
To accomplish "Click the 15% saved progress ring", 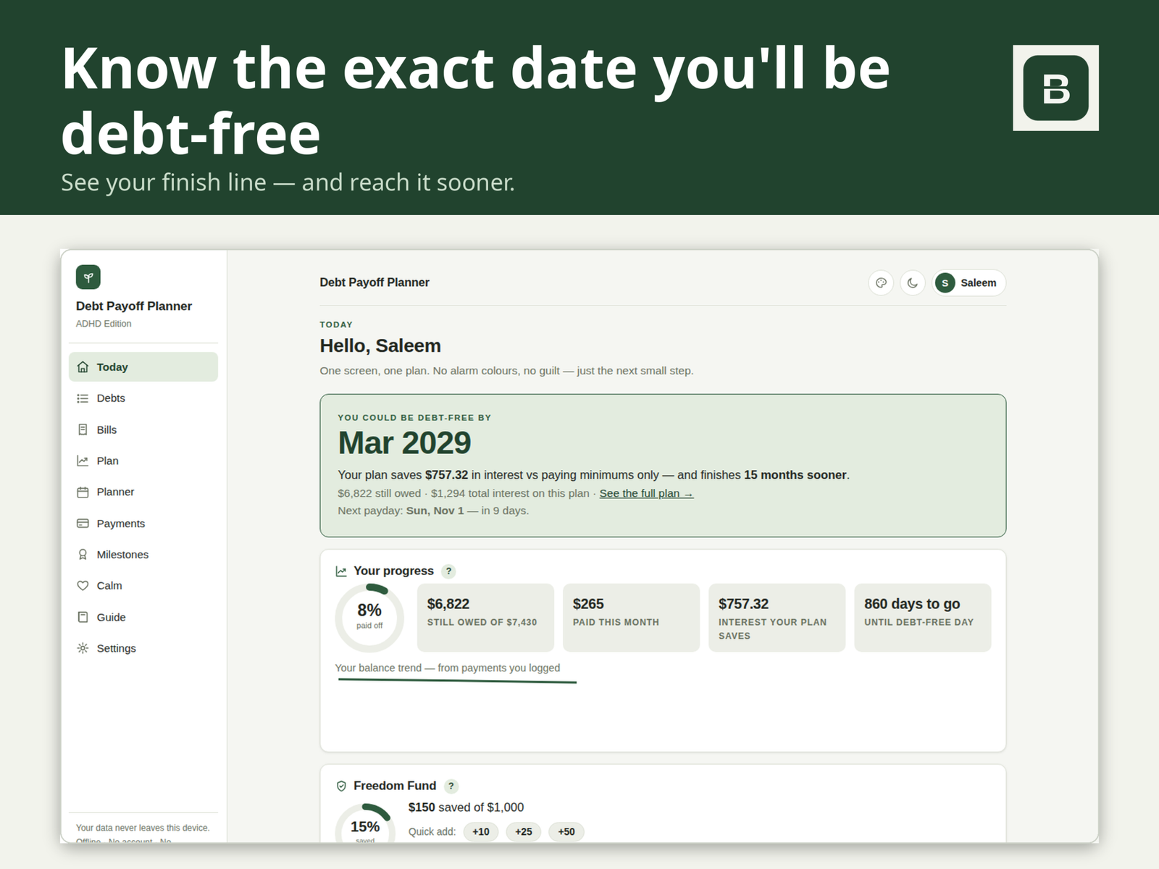I will (x=365, y=823).
